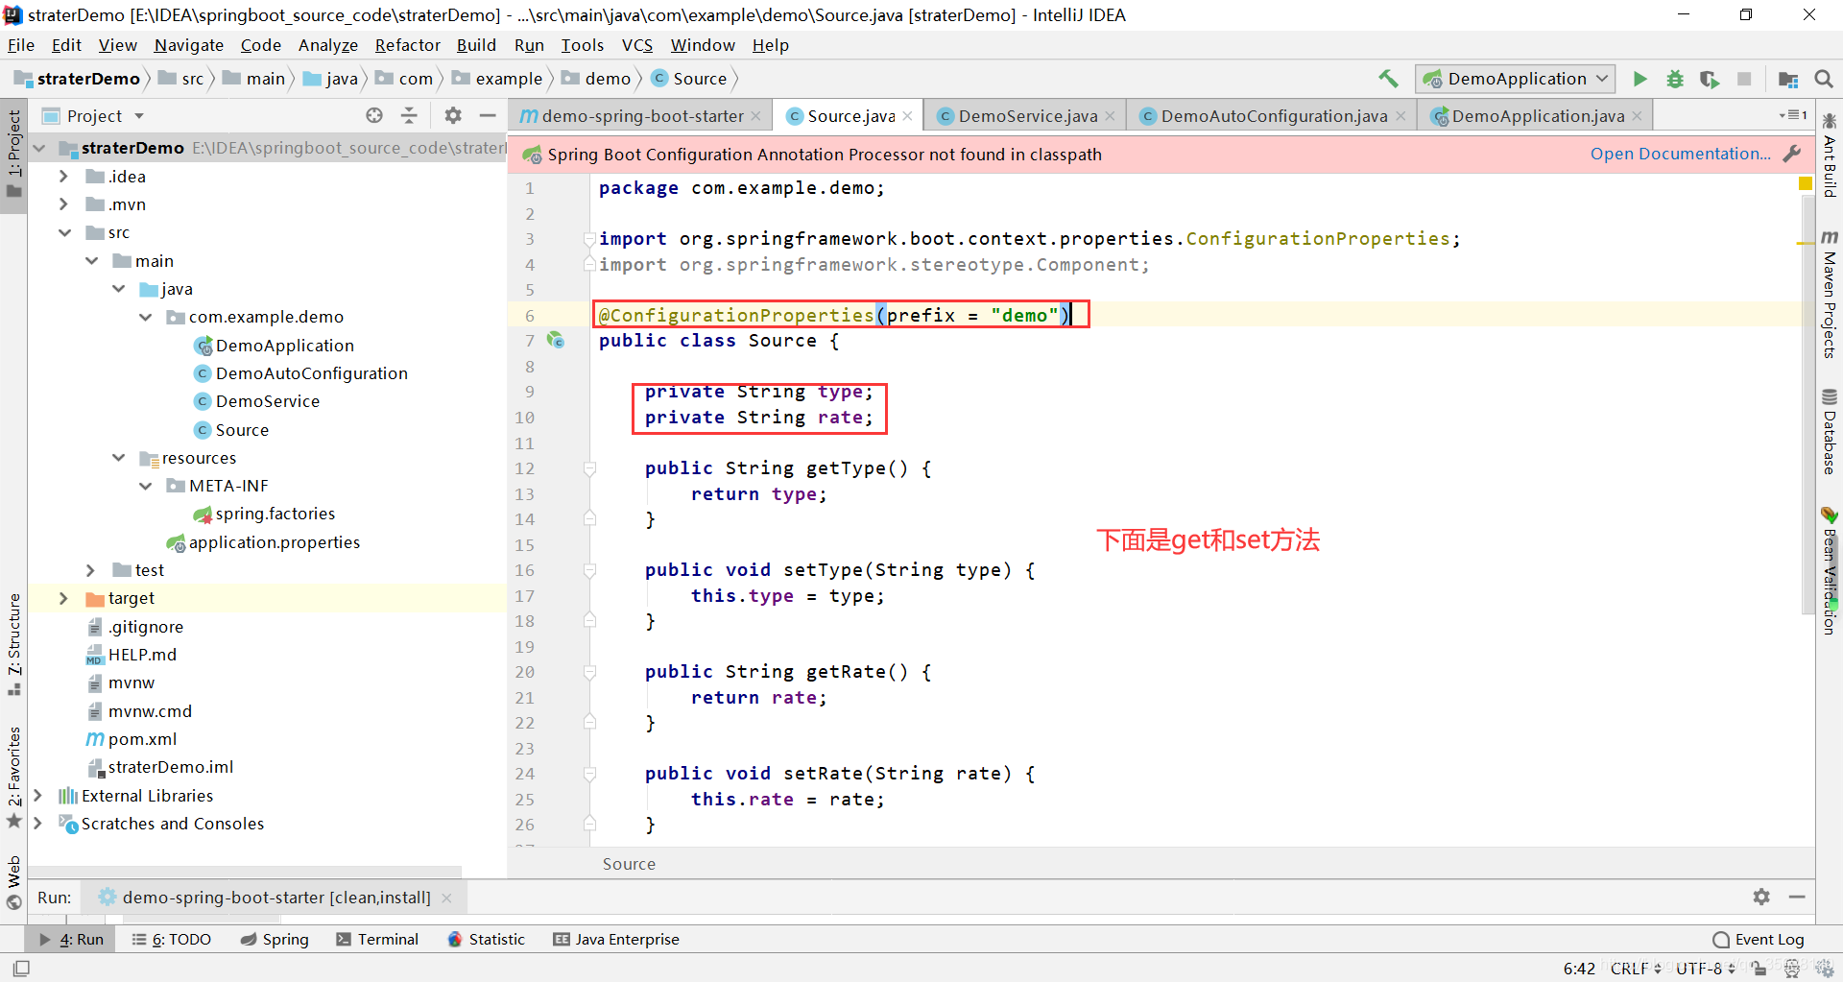Hide the Project tool window
Viewport: 1843px width, 982px height.
point(488,116)
